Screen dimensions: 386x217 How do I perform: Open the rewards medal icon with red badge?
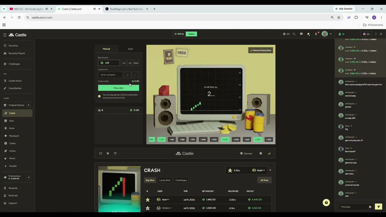point(316,34)
